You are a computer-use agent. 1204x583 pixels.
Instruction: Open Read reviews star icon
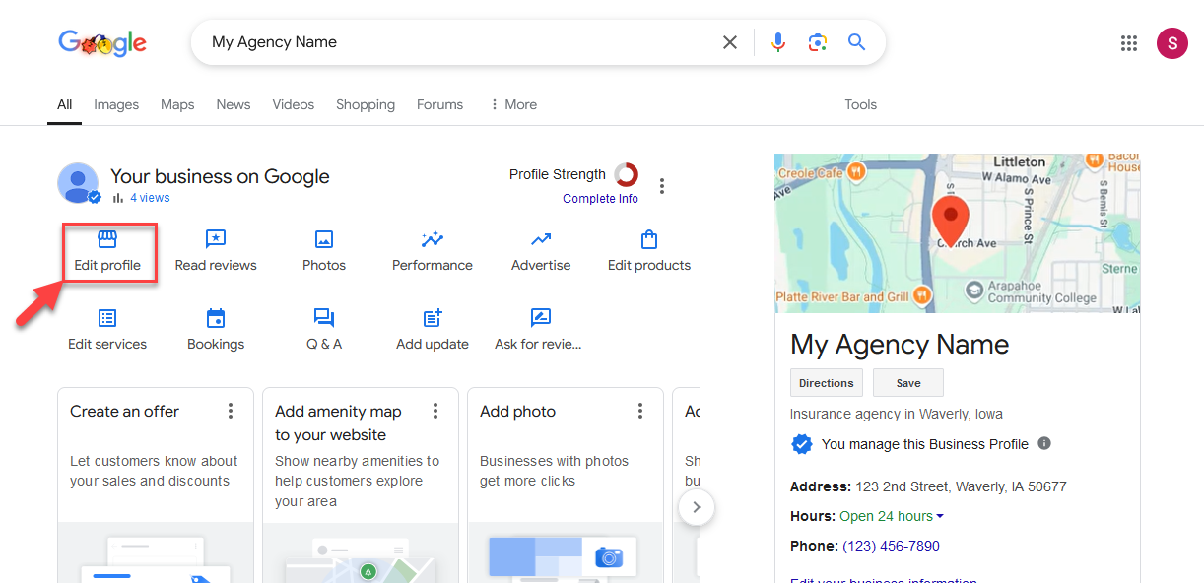216,239
